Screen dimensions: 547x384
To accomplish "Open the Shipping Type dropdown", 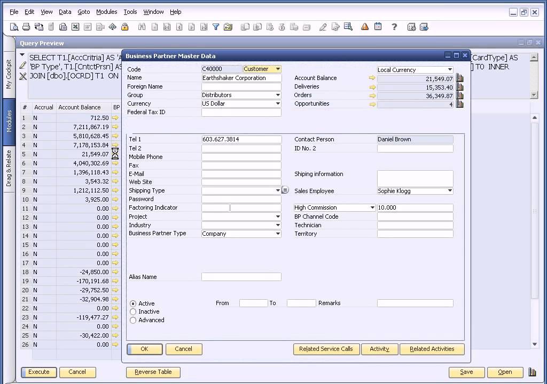I will [x=278, y=190].
